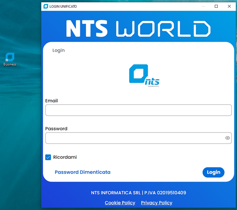Close the Login Unificato window
The image size is (237, 210).
(x=229, y=6)
